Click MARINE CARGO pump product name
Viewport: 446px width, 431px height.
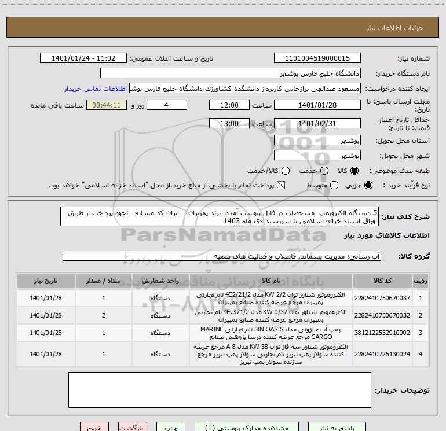[271, 333]
